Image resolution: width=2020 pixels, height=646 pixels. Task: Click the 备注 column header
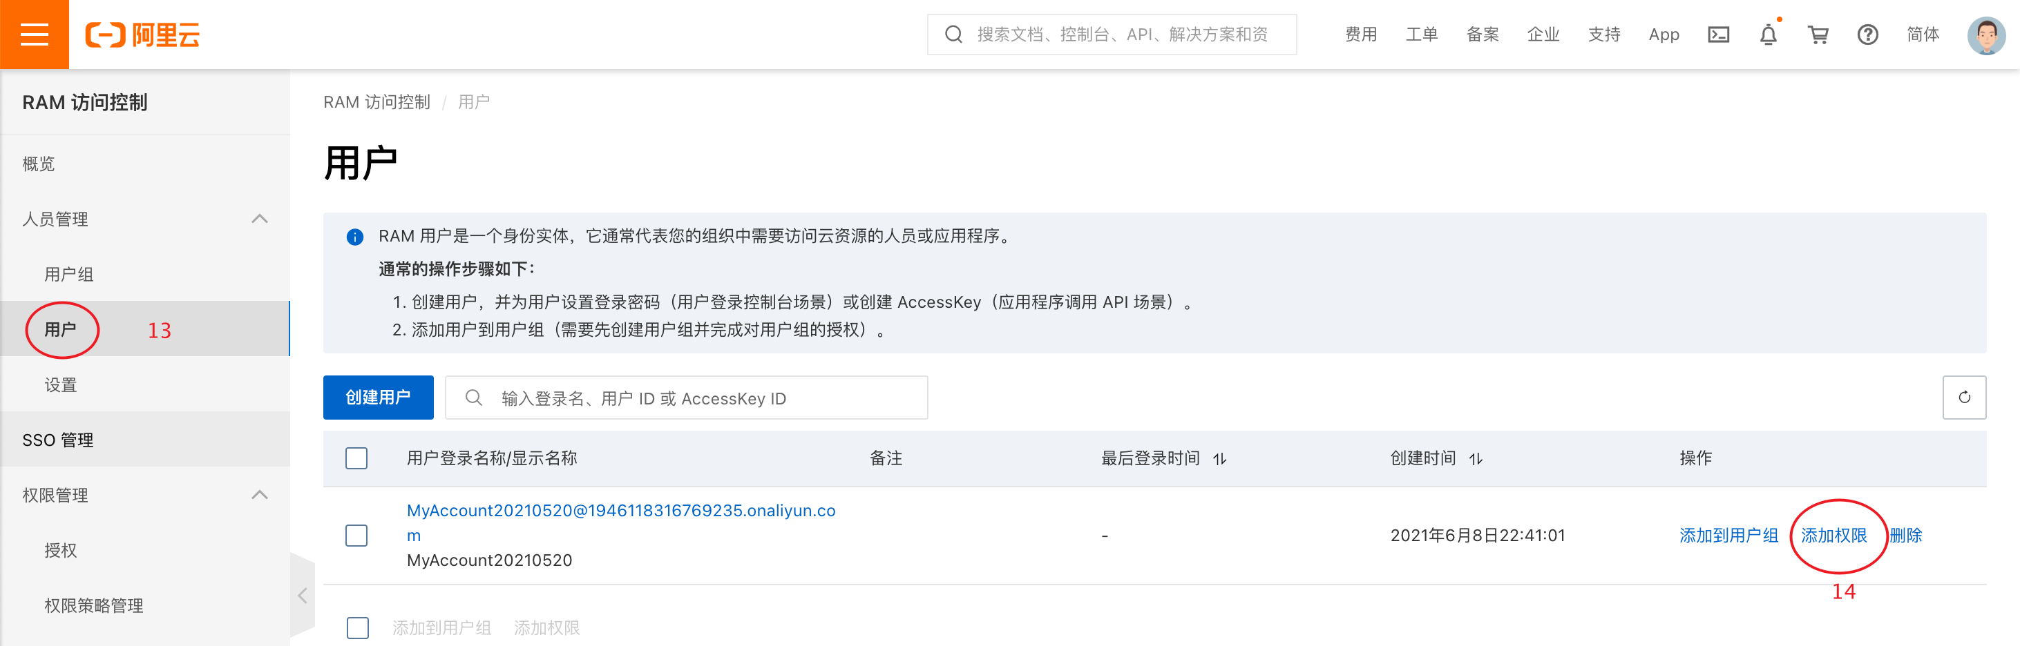tap(886, 458)
